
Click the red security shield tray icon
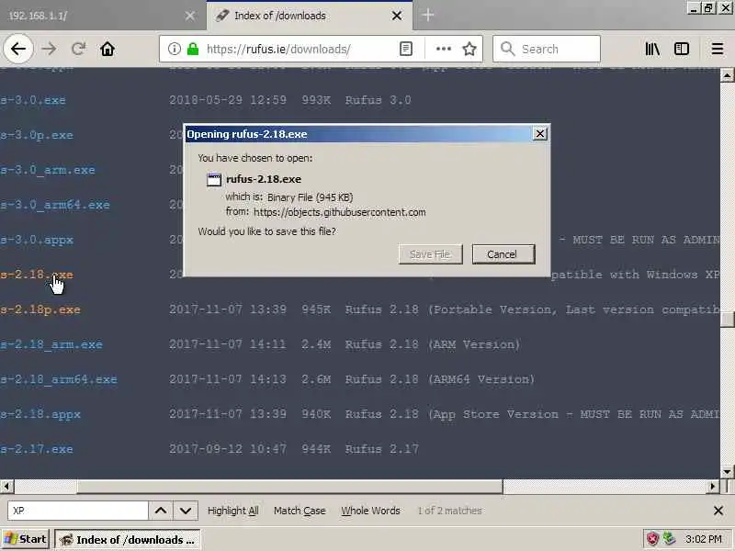click(652, 539)
